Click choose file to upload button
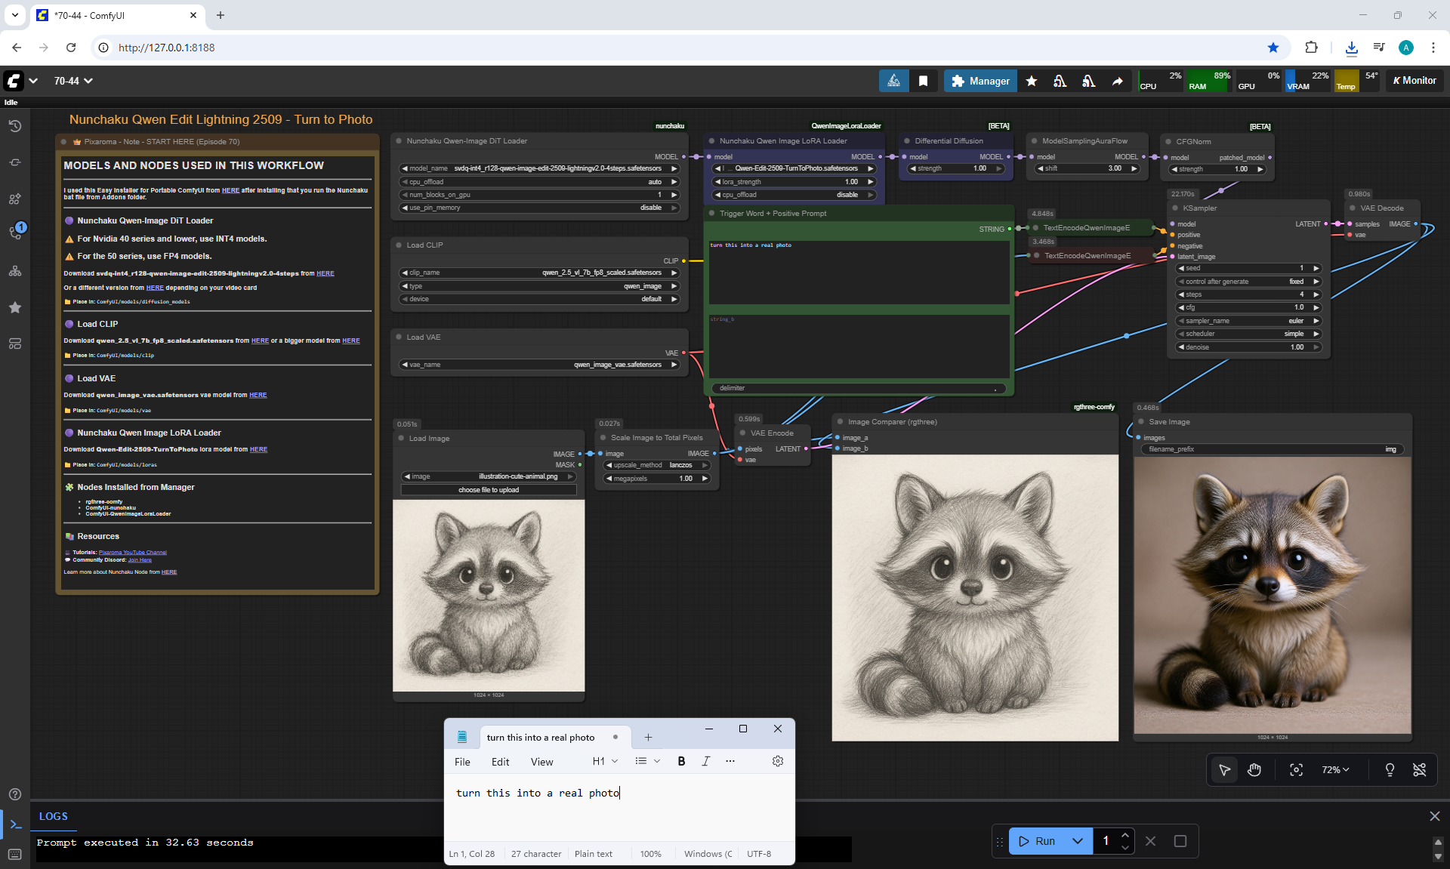1450x869 pixels. pyautogui.click(x=488, y=490)
